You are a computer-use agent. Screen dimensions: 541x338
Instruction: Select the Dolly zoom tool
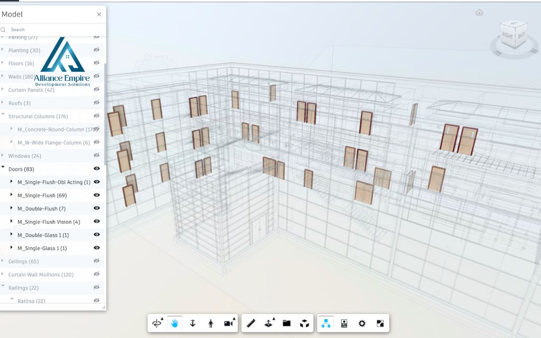pyautogui.click(x=192, y=323)
